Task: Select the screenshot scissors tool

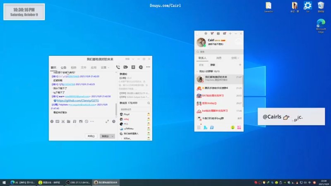Action: 63,122
